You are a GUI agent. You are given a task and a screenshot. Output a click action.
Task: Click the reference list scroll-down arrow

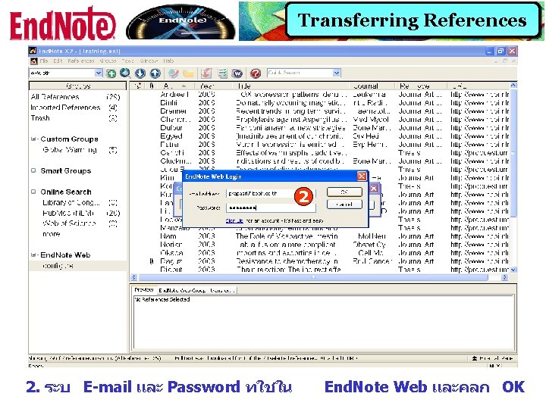(x=513, y=270)
